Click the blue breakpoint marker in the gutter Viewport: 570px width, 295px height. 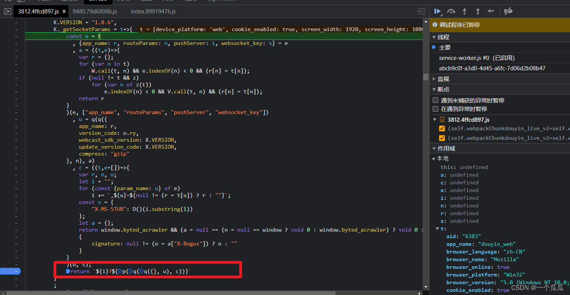click(11, 271)
